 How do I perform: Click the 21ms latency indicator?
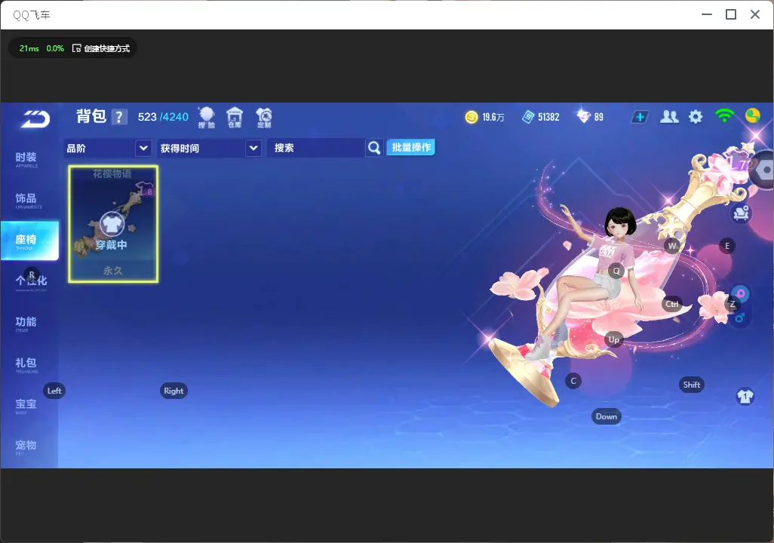(x=29, y=48)
